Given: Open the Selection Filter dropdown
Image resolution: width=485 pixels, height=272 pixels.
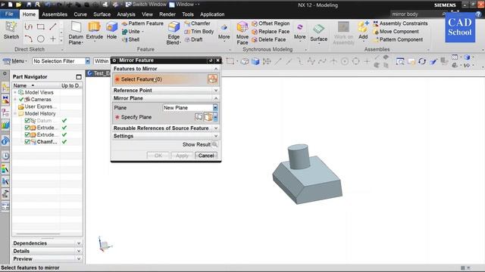Looking at the screenshot, I should [61, 61].
